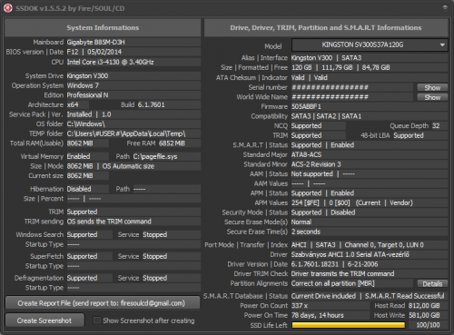This screenshot has height=335, width=454.
Task: Click Power On Count value 337 x
Action: tap(300, 306)
